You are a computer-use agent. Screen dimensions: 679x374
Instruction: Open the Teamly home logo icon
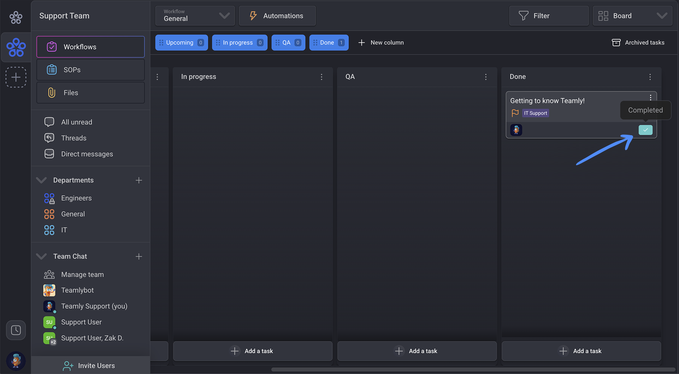(16, 17)
